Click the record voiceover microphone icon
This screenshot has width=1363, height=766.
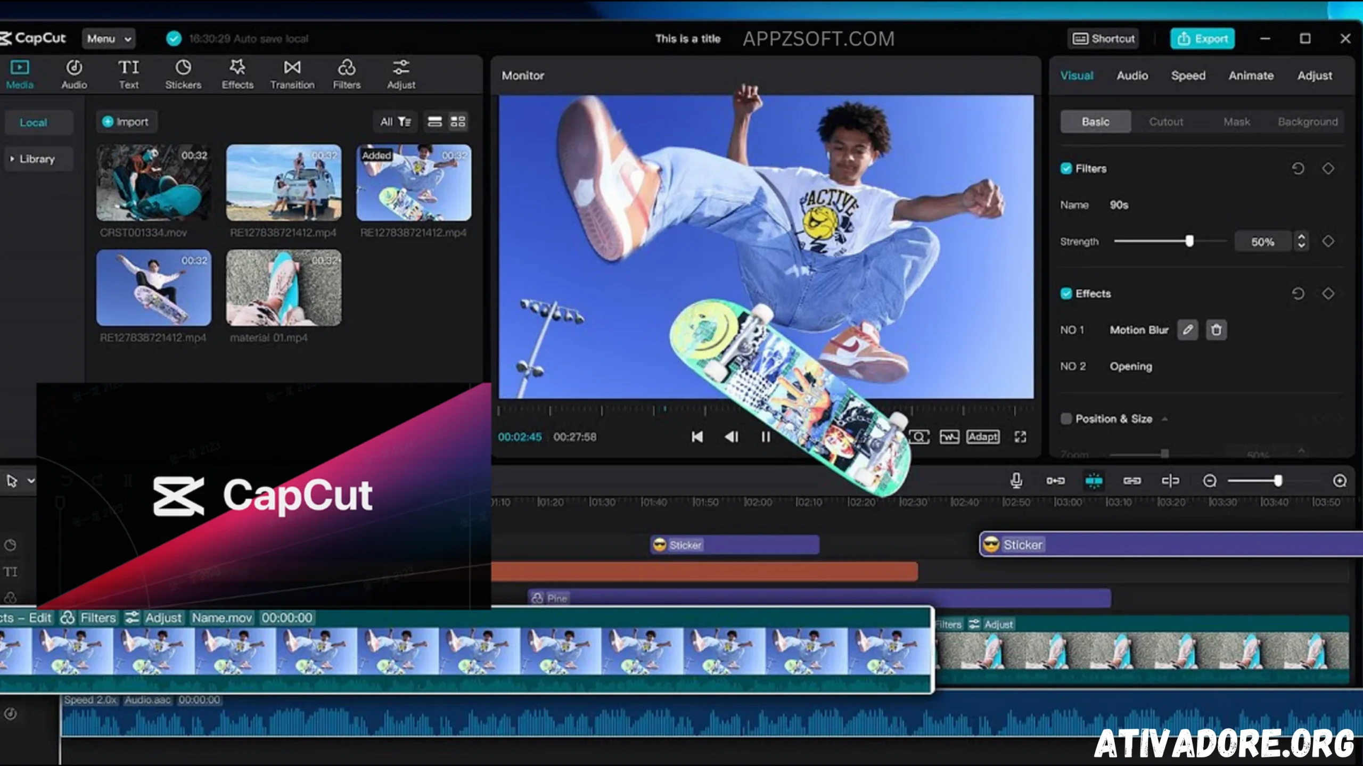pyautogui.click(x=1016, y=481)
